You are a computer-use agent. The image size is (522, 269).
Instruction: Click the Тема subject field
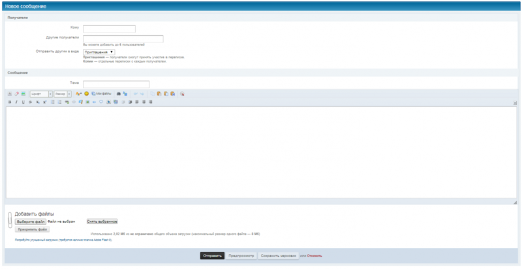[116, 84]
